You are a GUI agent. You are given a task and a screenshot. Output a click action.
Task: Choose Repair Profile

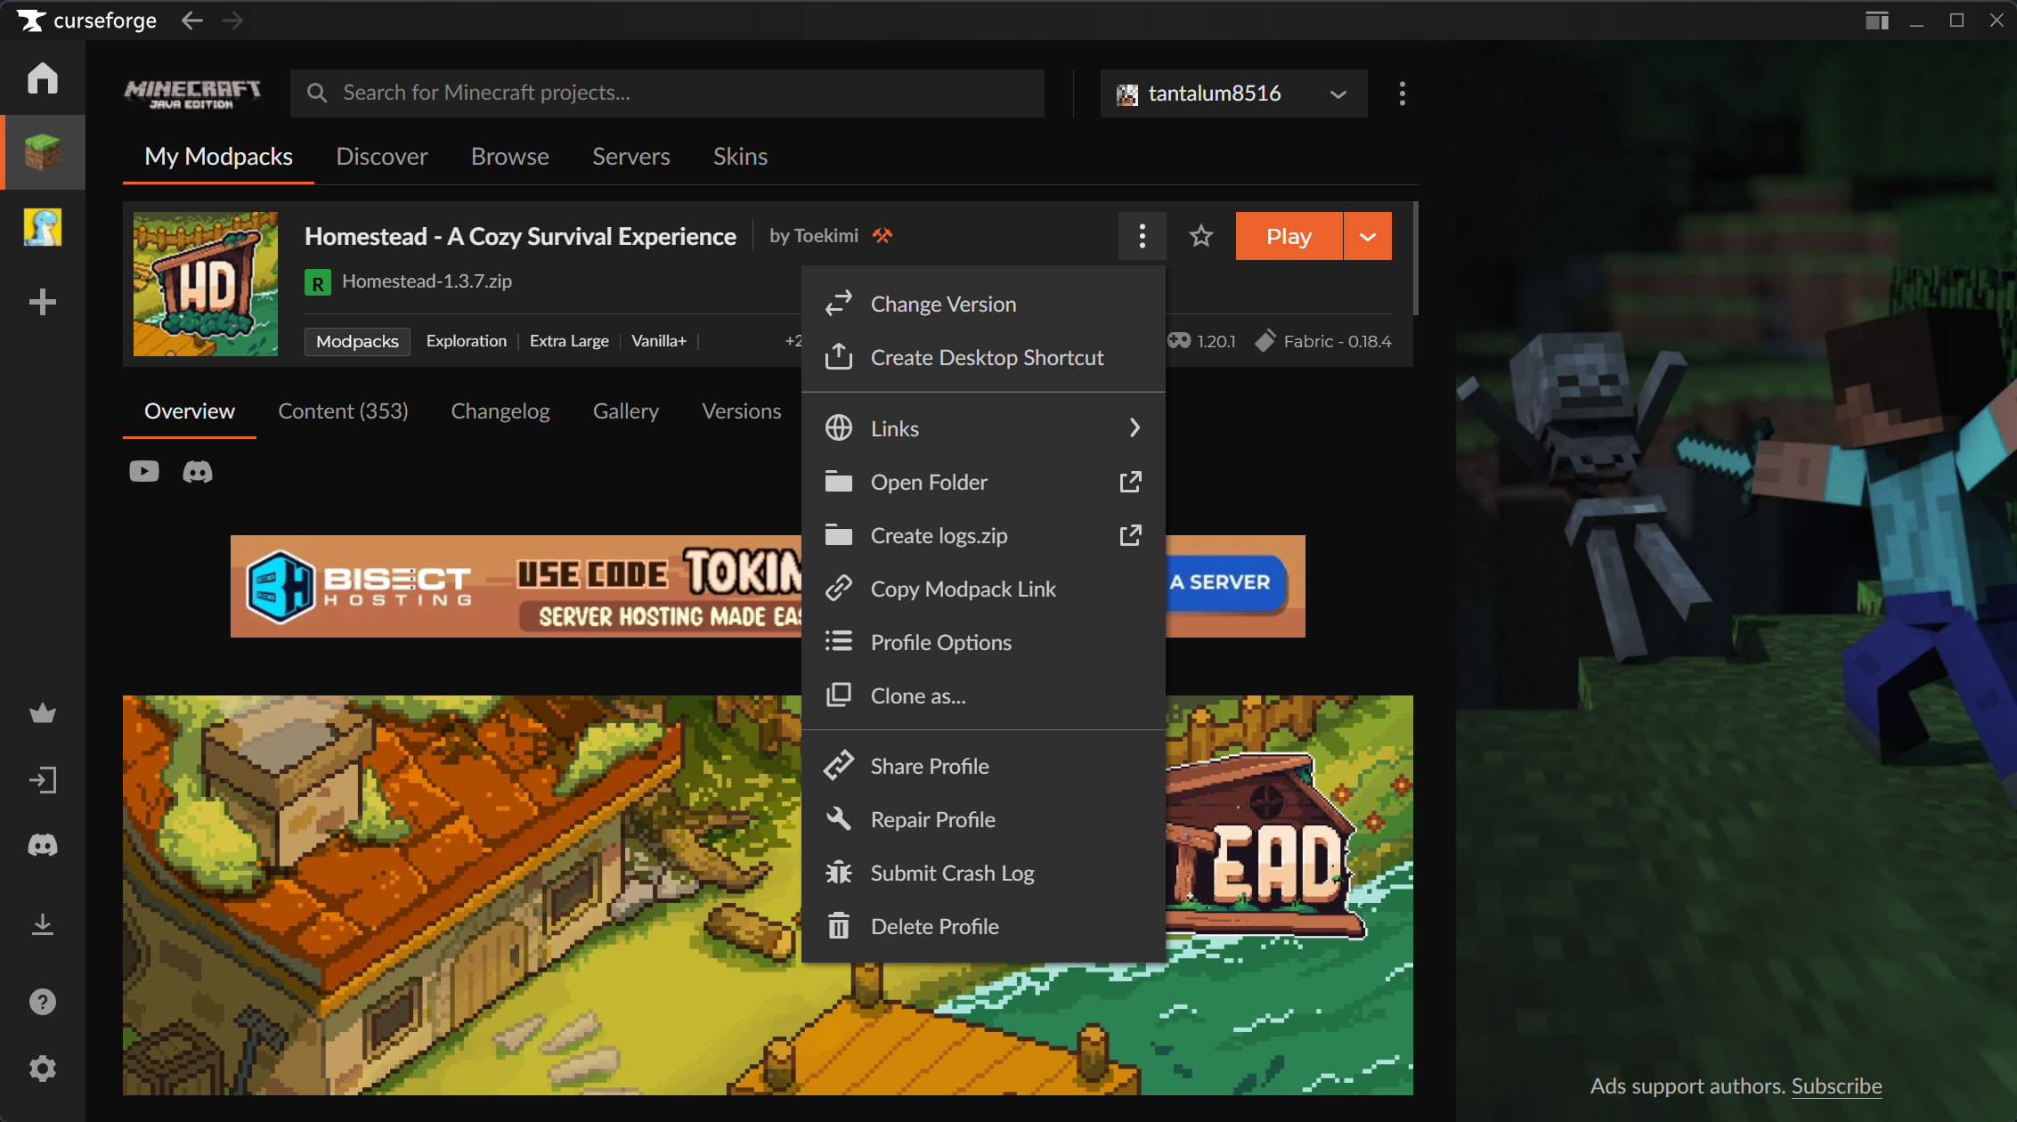click(x=983, y=819)
